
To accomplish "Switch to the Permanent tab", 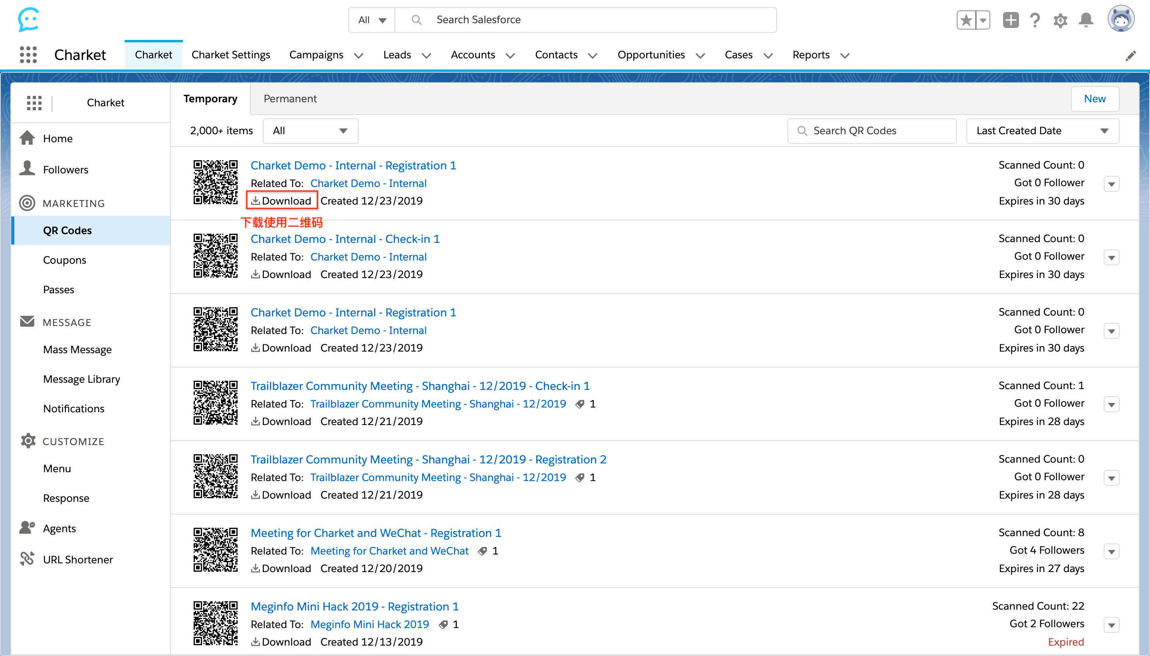I will (290, 98).
